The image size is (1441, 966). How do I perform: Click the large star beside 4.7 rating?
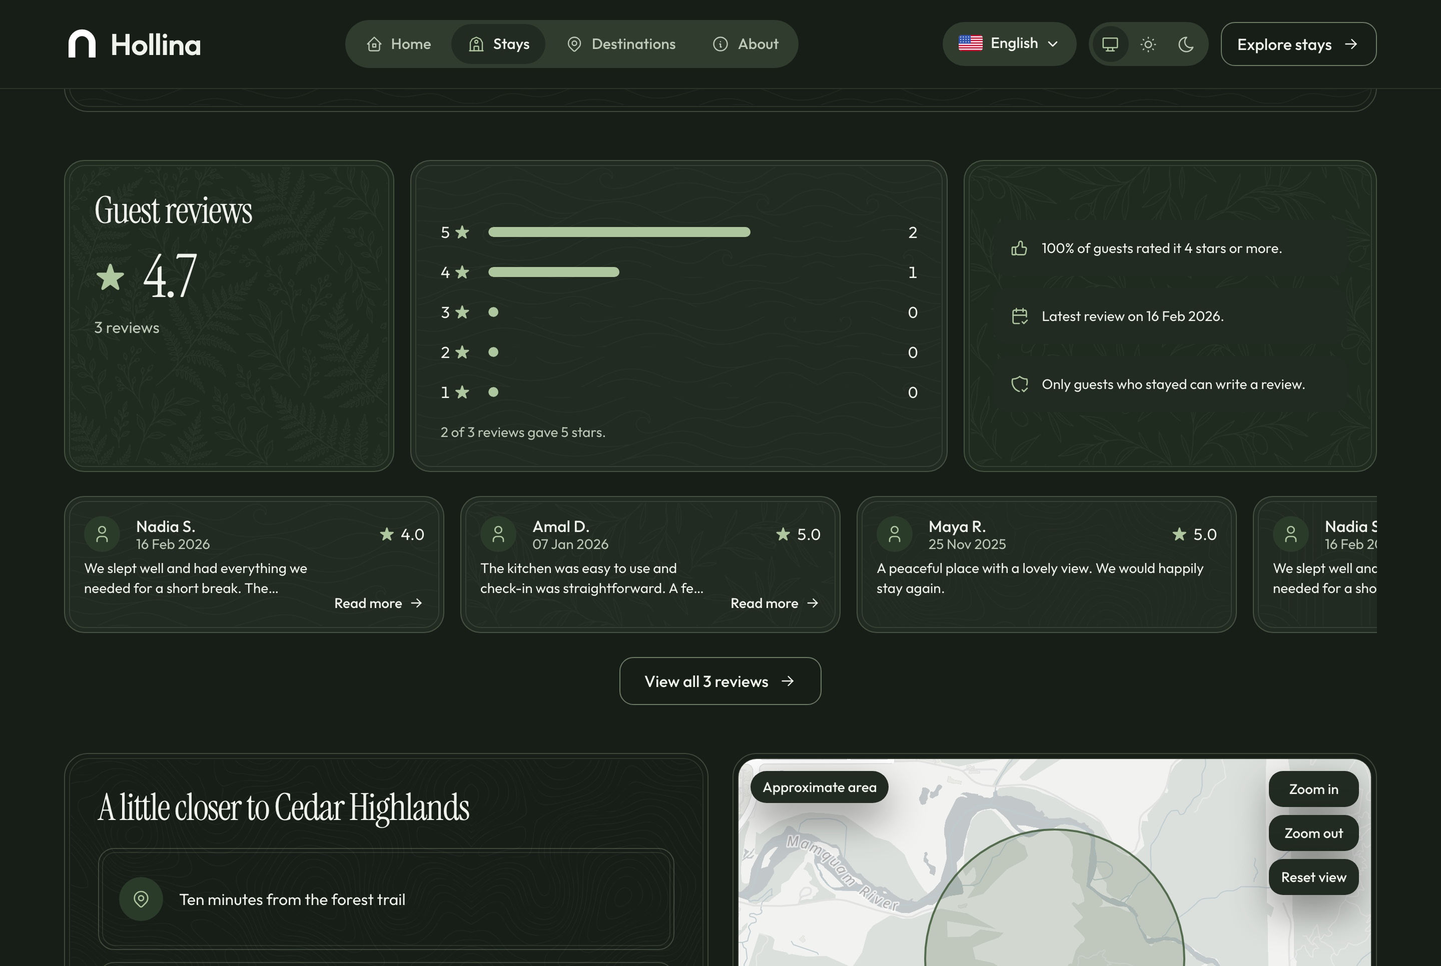coord(110,277)
